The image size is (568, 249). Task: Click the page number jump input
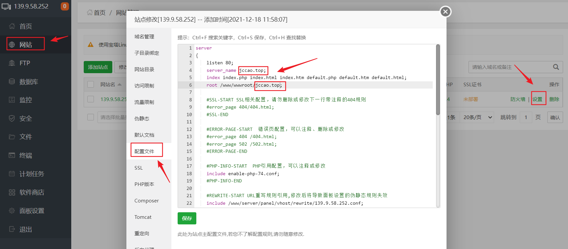pyautogui.click(x=526, y=117)
